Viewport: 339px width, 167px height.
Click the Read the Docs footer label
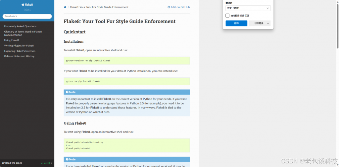pyautogui.click(x=12, y=163)
